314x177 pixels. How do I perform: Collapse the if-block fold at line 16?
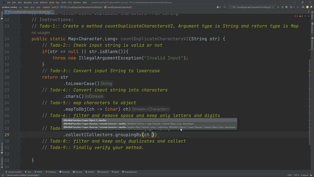20,52
